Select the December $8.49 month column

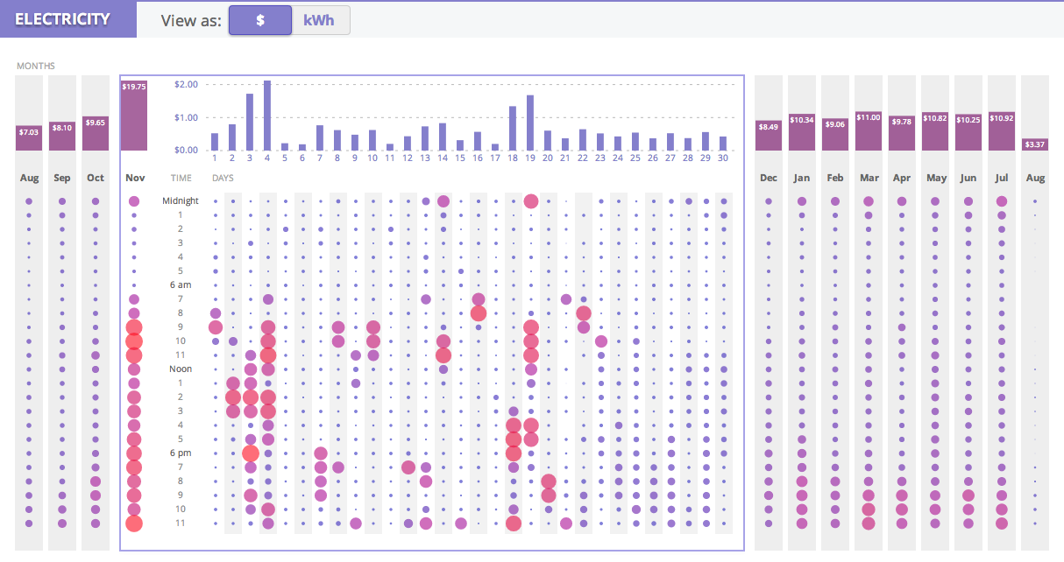point(769,135)
